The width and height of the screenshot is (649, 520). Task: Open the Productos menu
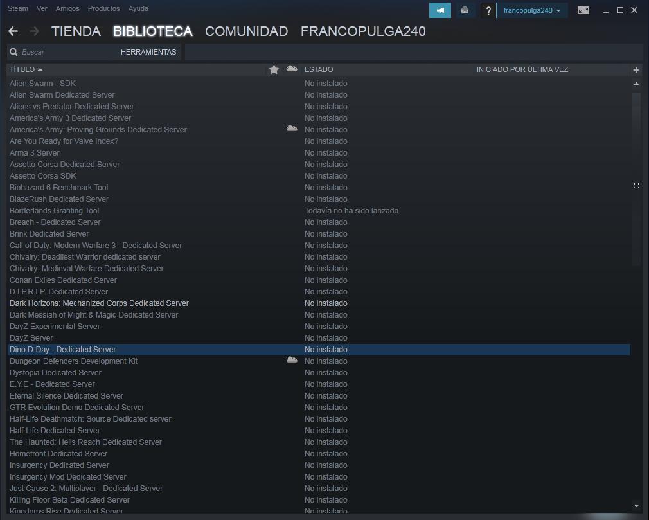click(x=103, y=8)
